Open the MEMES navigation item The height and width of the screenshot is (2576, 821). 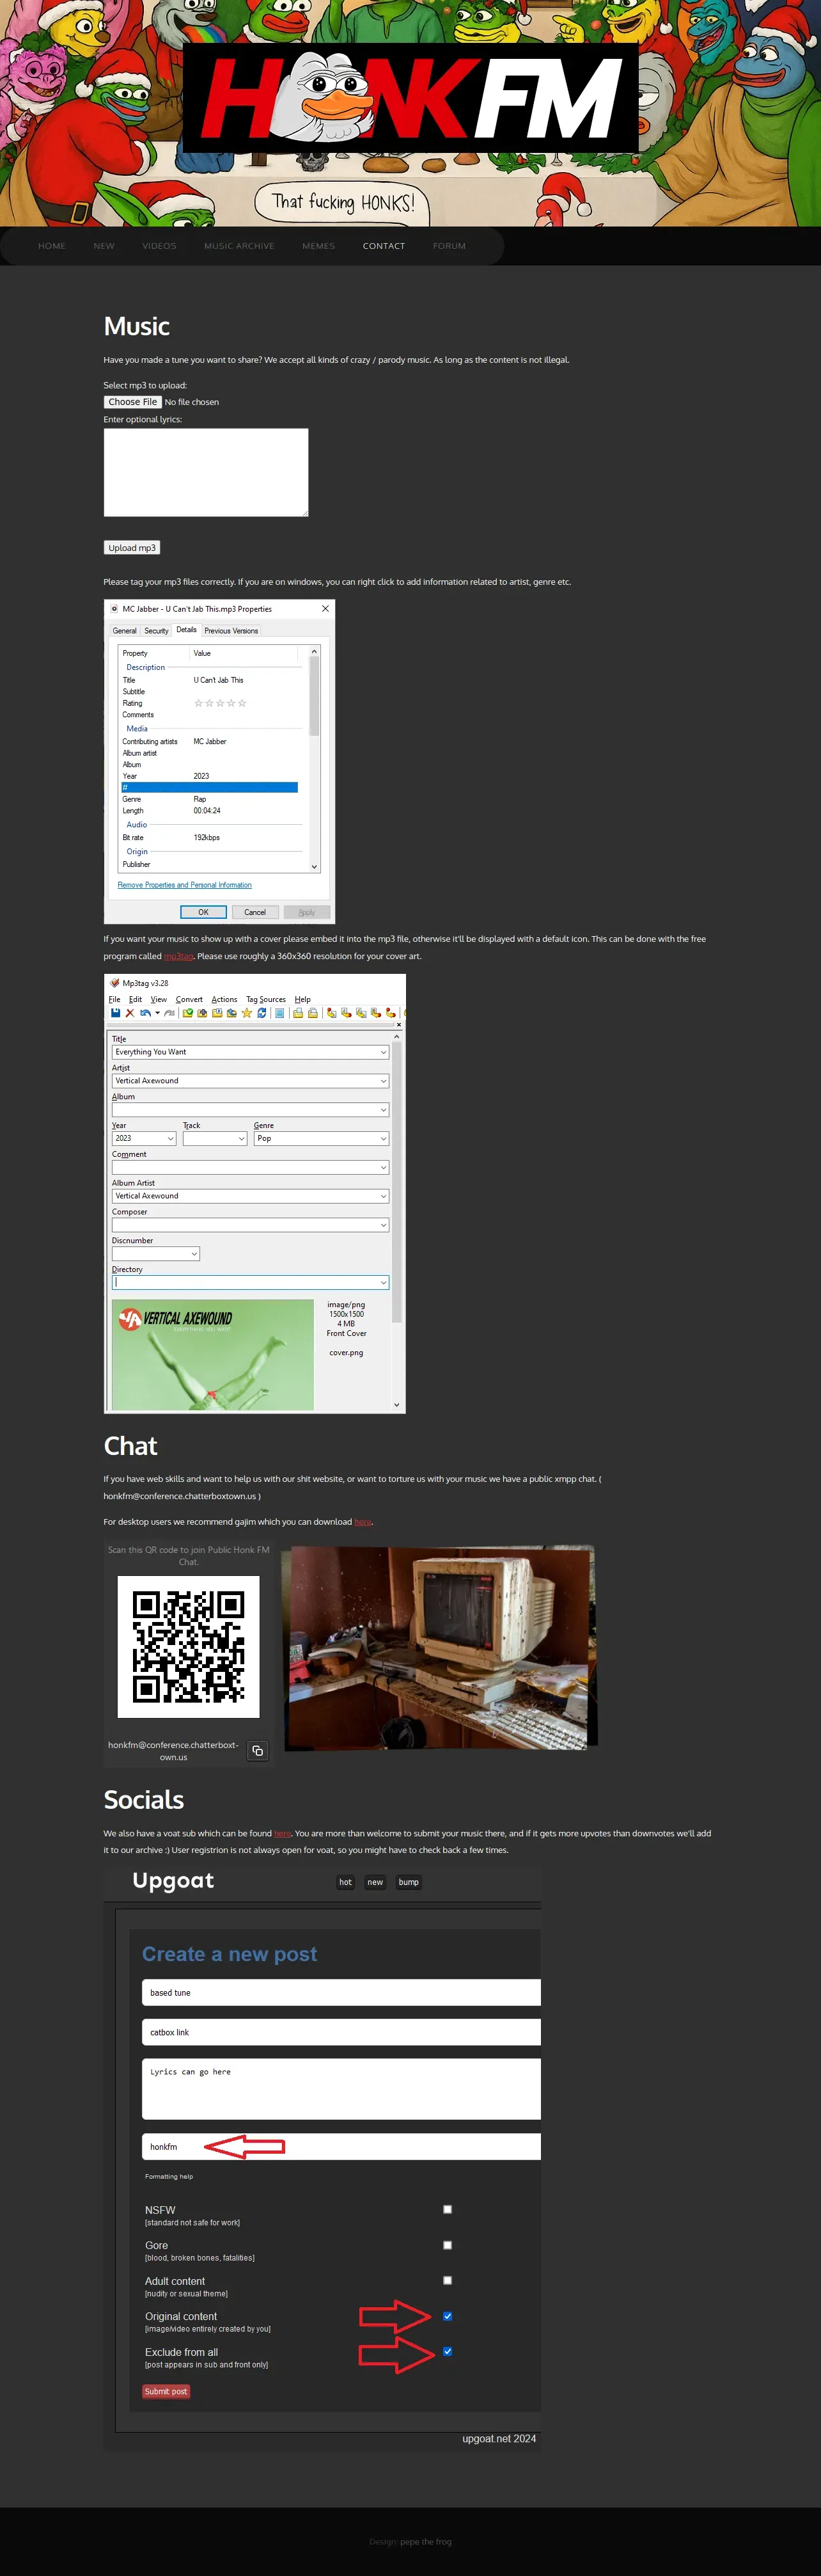[x=318, y=246]
